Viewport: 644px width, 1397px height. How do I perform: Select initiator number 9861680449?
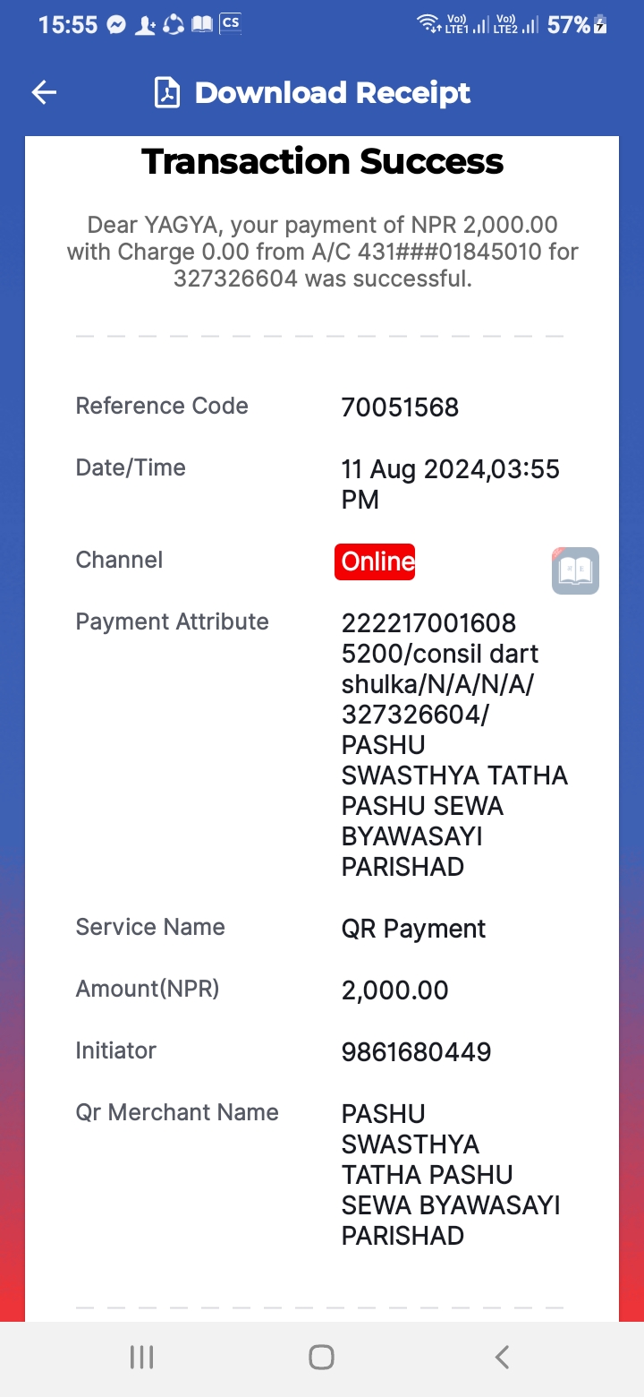416,1052
